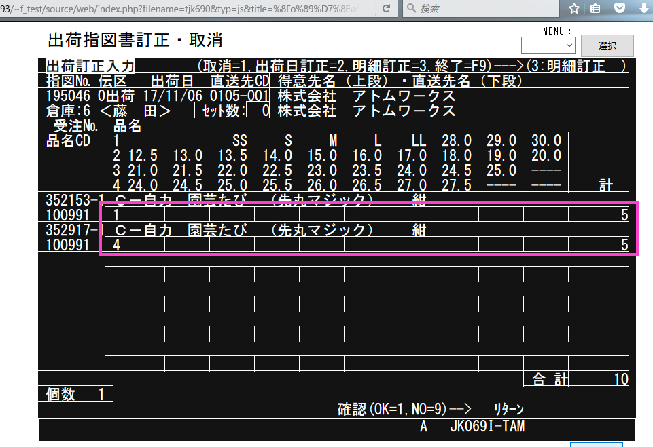The width and height of the screenshot is (653, 447).
Task: Click the 個数 count field
Action: pos(101,394)
